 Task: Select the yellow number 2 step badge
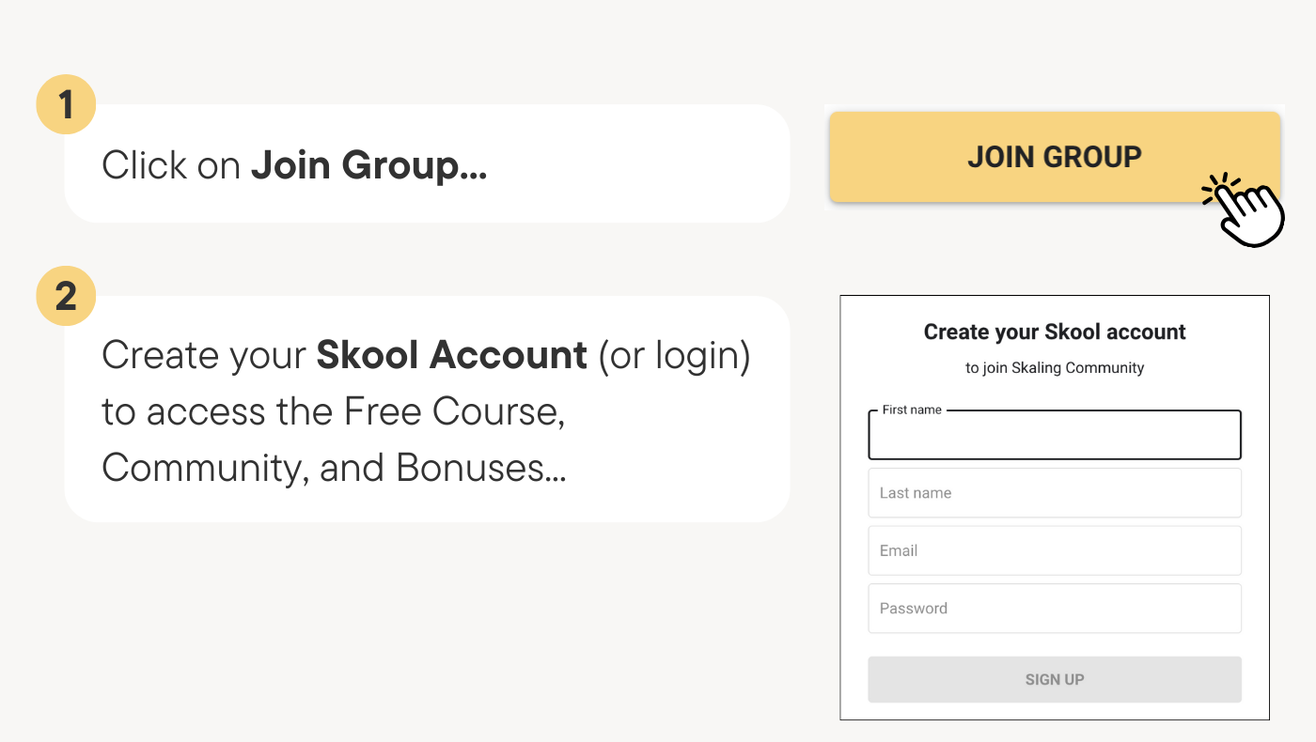click(x=66, y=296)
